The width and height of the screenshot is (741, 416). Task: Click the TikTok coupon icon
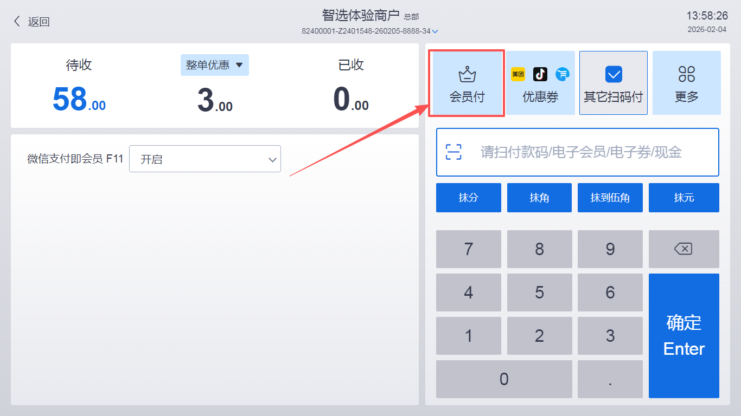(540, 74)
